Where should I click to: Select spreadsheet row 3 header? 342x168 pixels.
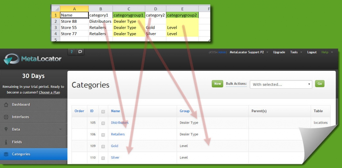[x=56, y=28]
